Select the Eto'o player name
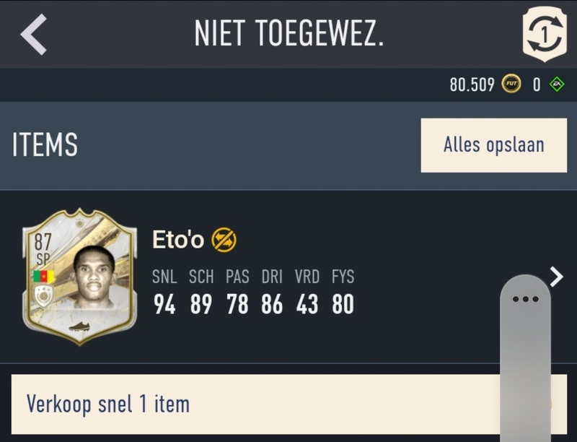Image resolution: width=577 pixels, height=442 pixels. 178,240
